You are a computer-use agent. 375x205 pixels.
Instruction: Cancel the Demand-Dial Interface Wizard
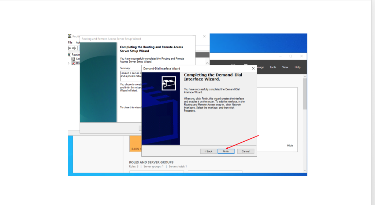(x=245, y=151)
